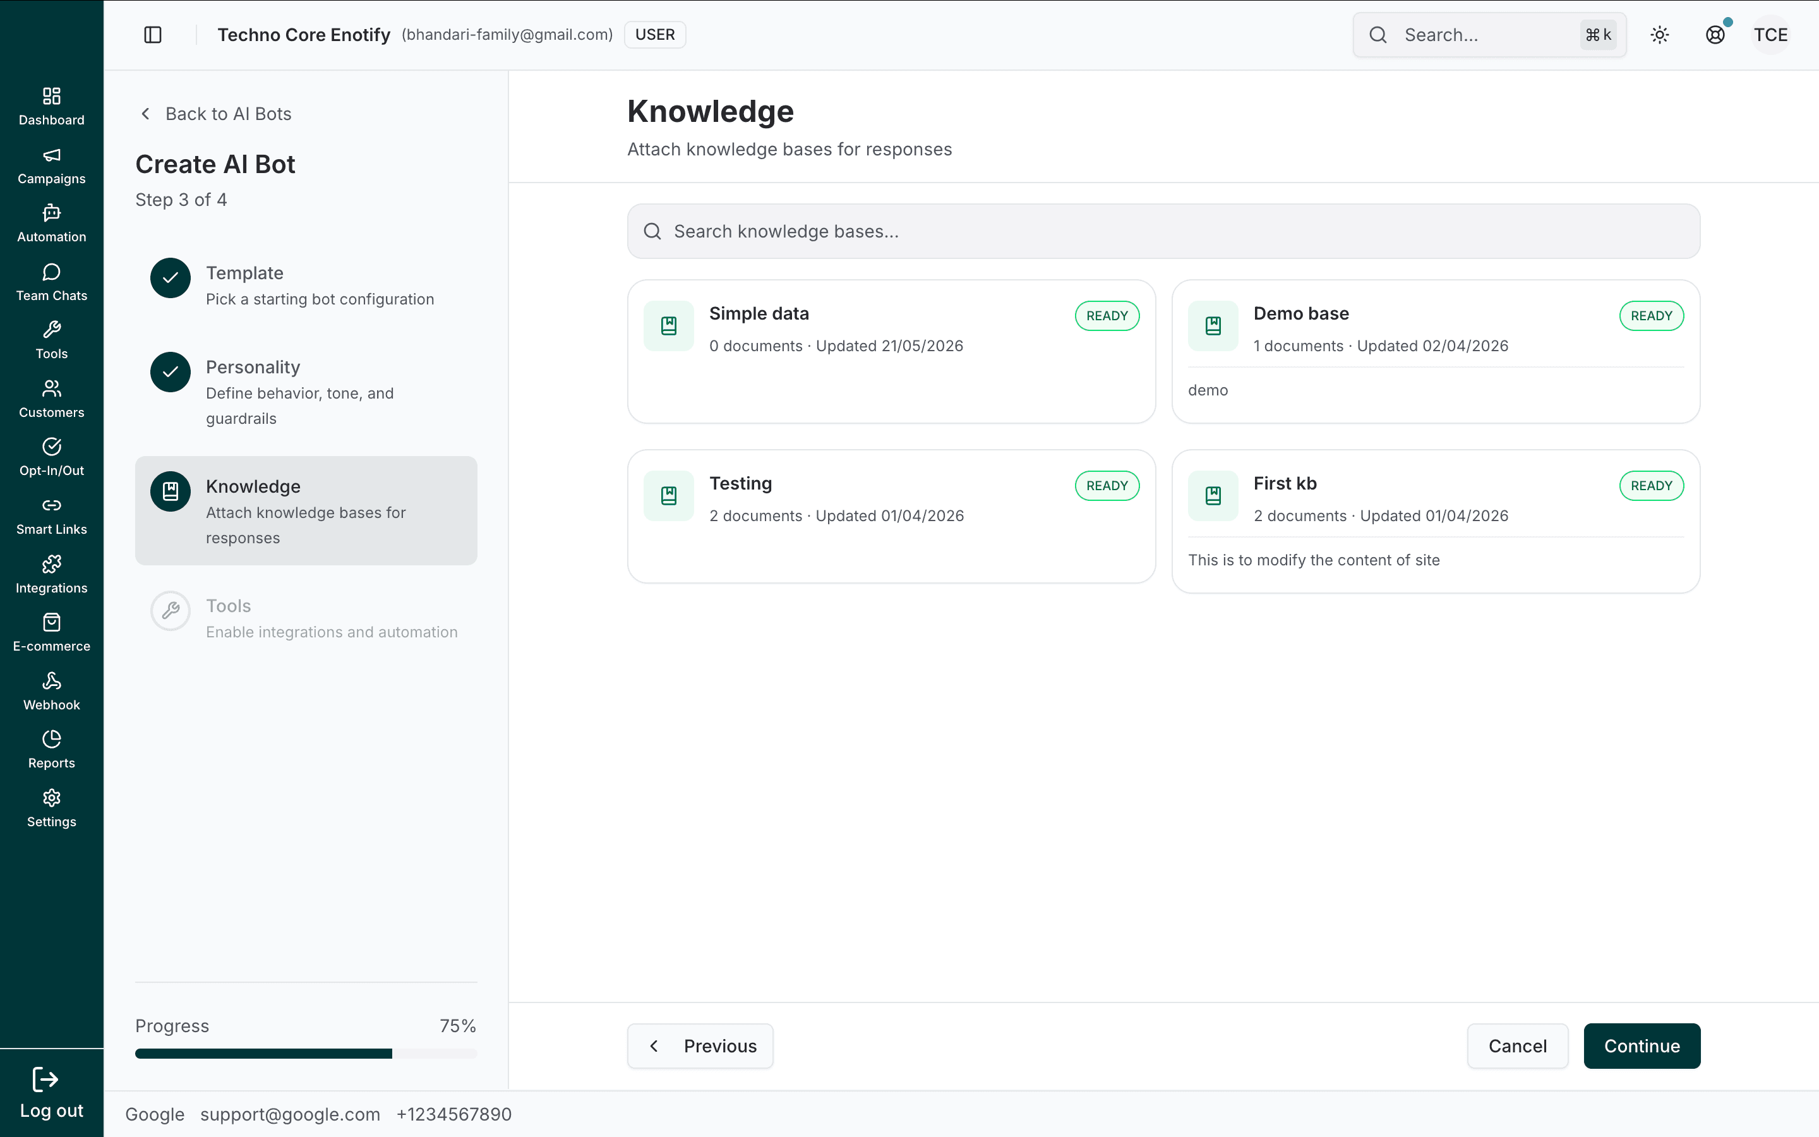This screenshot has height=1137, width=1819.
Task: Click the Techno Core Enotify title
Action: tap(304, 35)
